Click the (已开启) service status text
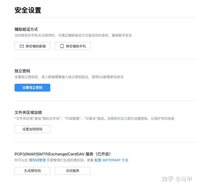This screenshot has width=197, height=187. tap(103, 154)
